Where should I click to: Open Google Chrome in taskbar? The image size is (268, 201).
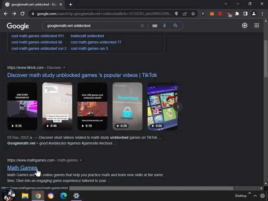click(38, 196)
